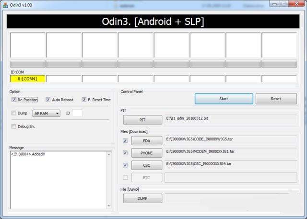
Task: Click the PHONE file button
Action: pos(147,153)
